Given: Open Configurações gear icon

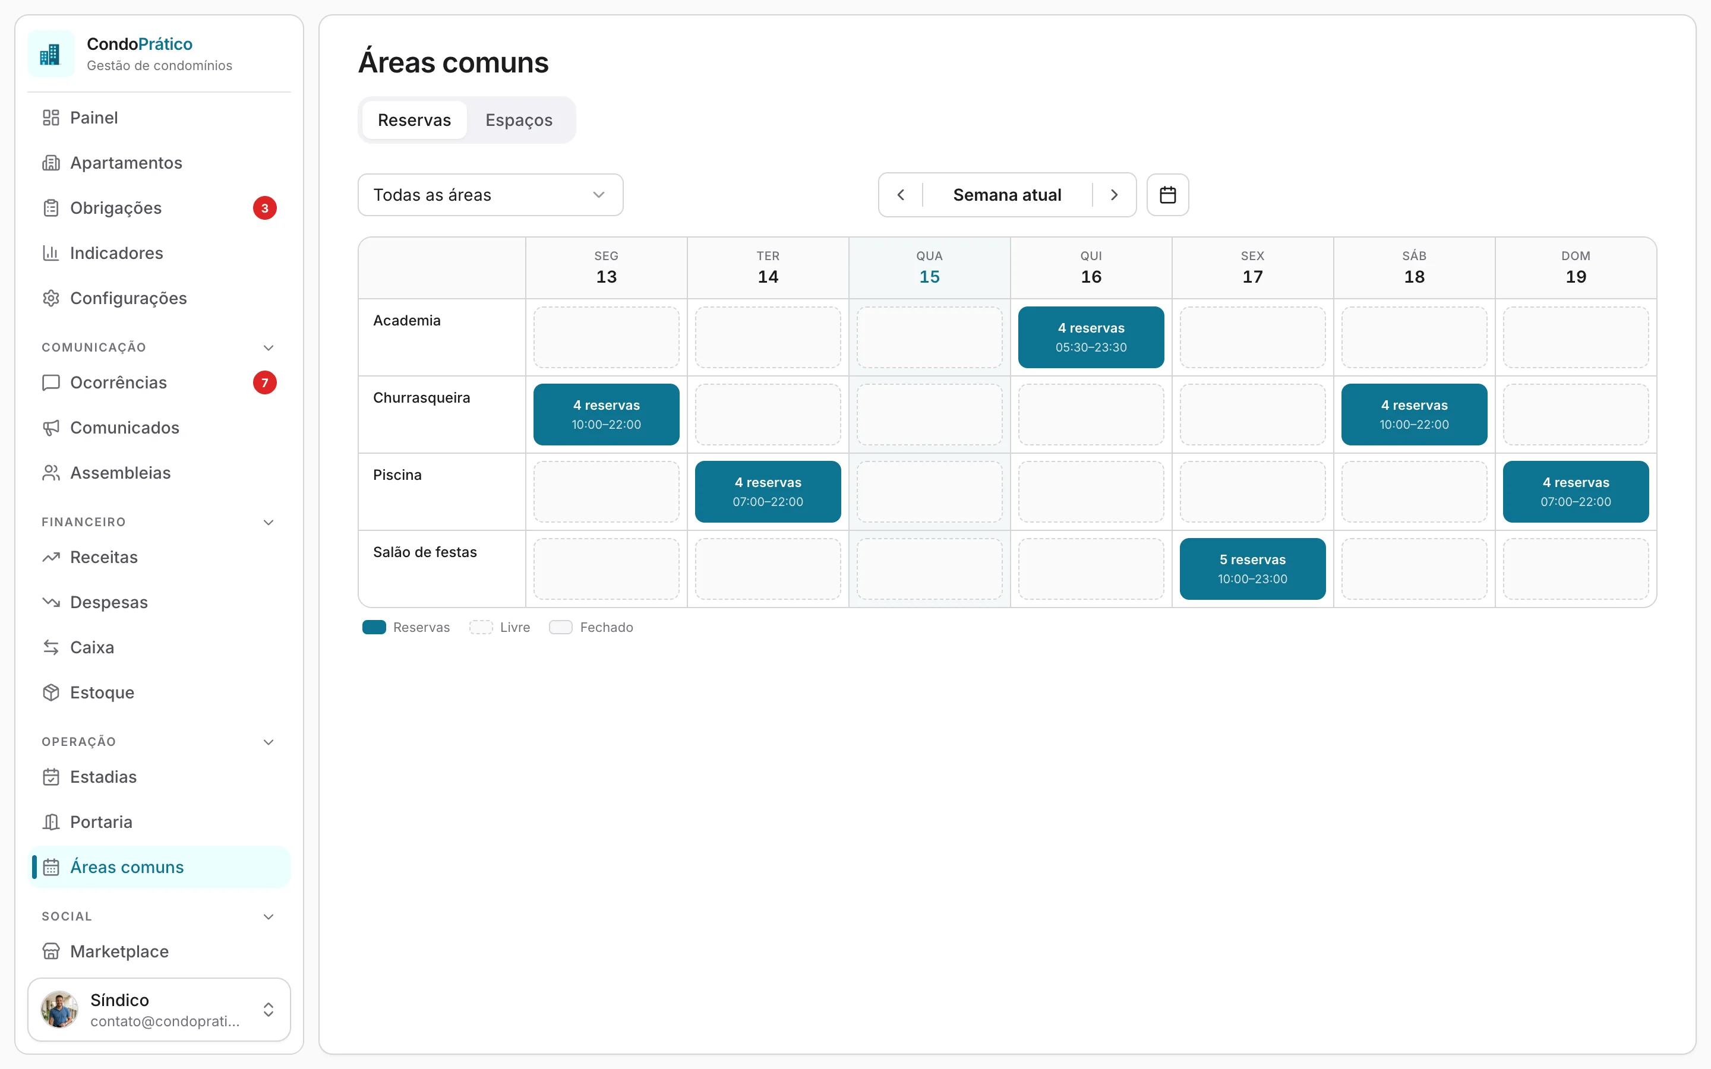Looking at the screenshot, I should [51, 298].
